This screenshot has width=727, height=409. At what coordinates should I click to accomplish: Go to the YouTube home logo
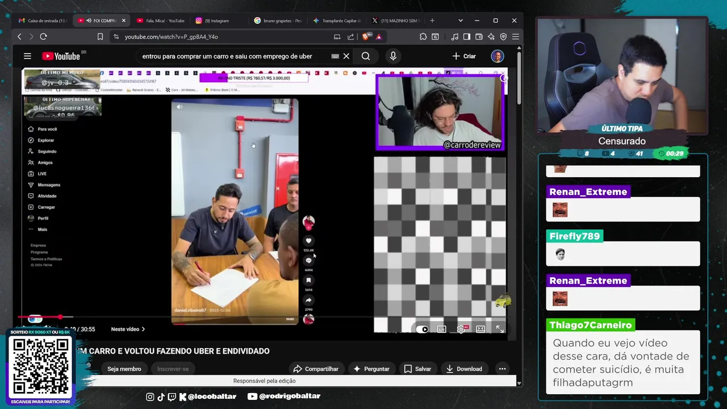(x=61, y=56)
